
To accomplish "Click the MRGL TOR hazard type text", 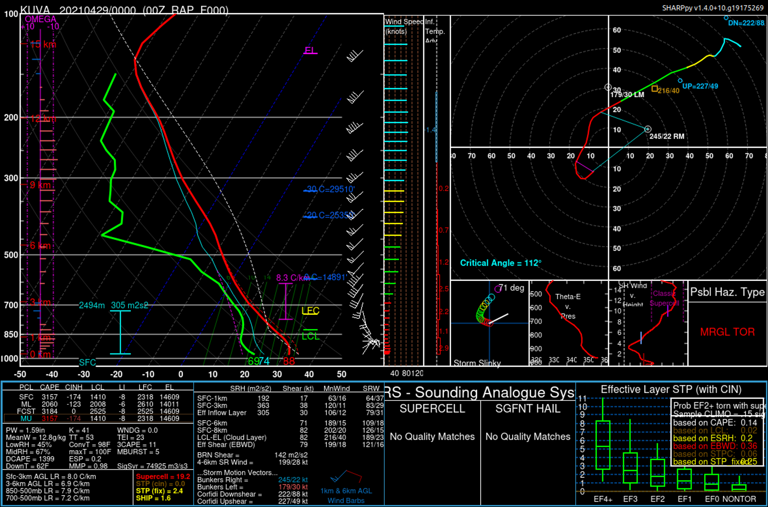I will pos(727,332).
